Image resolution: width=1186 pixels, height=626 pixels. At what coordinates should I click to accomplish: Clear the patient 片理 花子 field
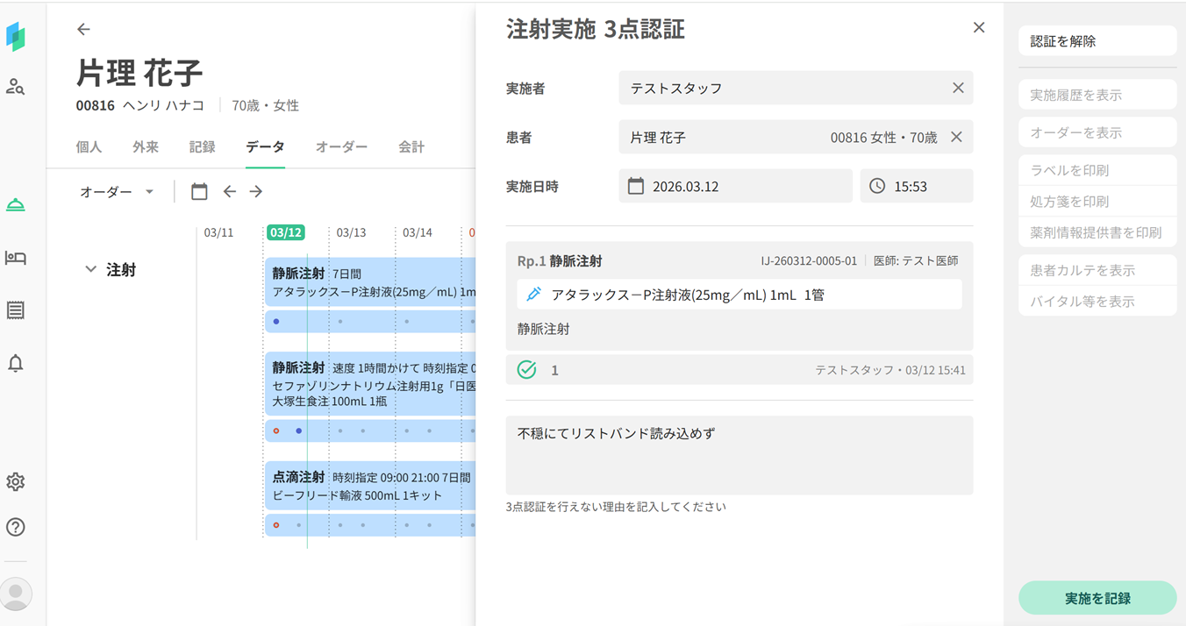[956, 138]
